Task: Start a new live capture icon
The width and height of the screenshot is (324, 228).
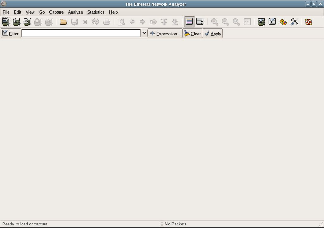Action: point(27,22)
